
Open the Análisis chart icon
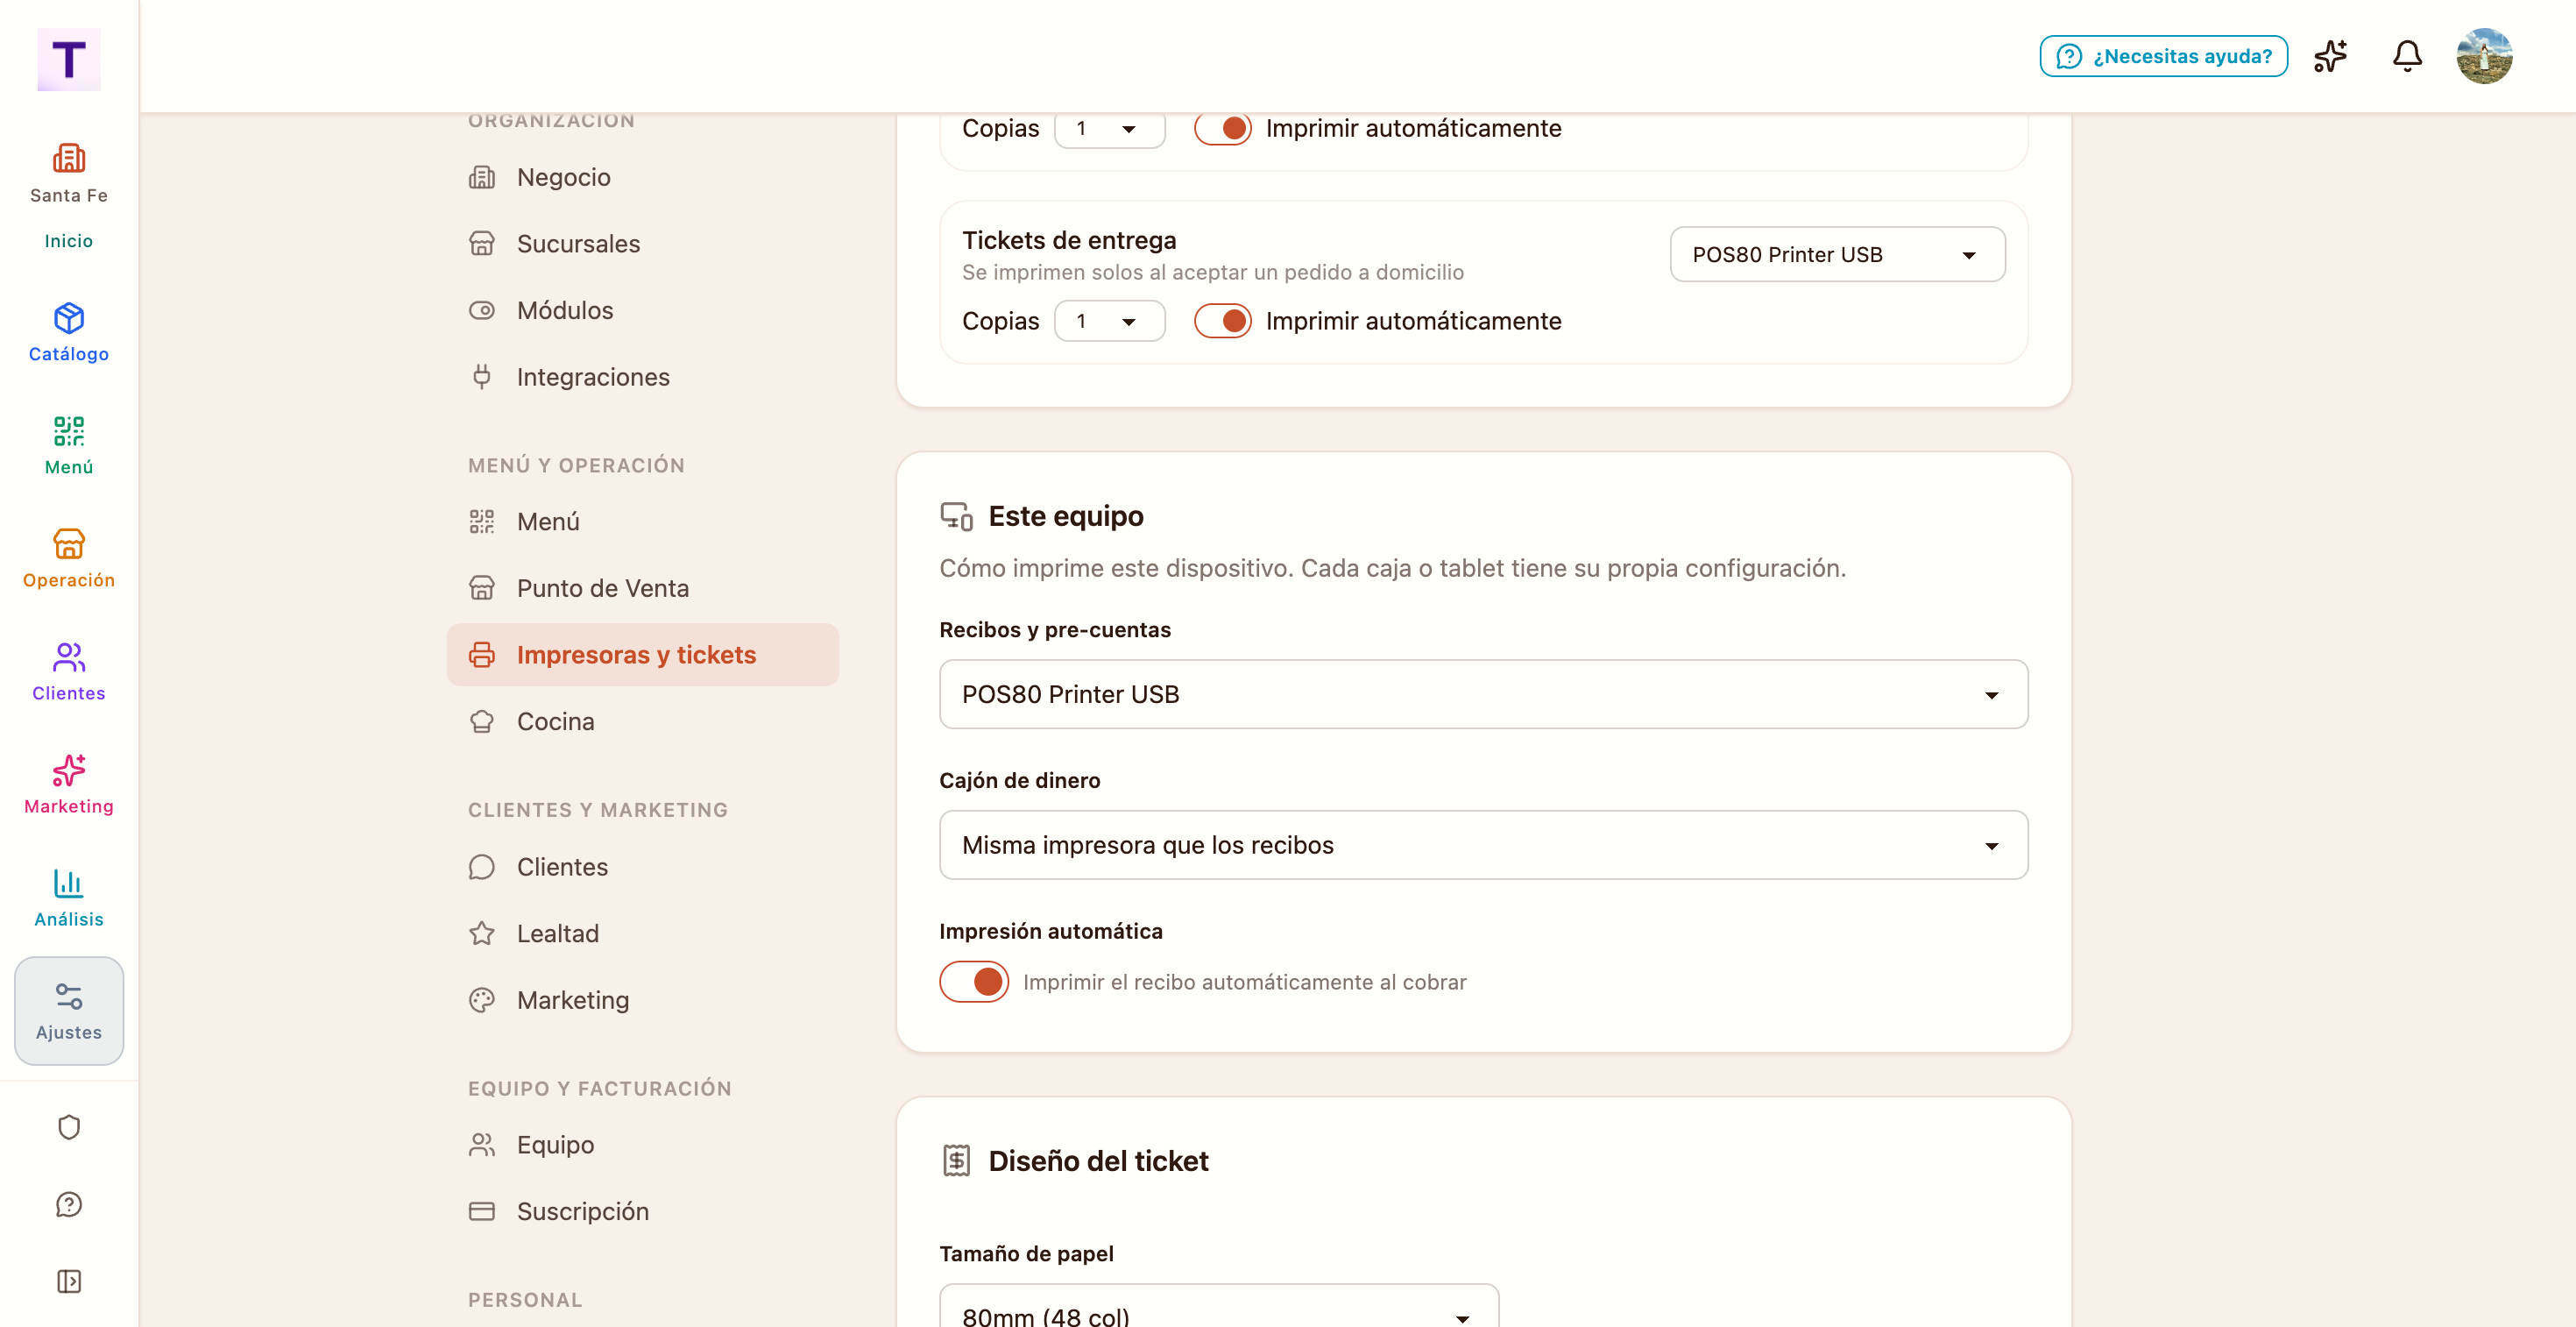pos(69,897)
